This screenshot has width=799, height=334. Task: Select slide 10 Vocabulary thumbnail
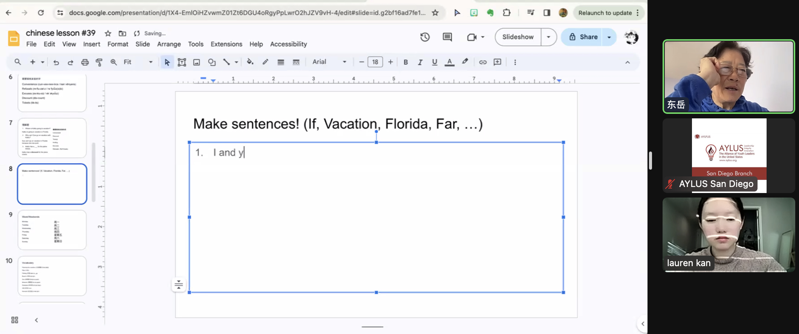pos(52,276)
